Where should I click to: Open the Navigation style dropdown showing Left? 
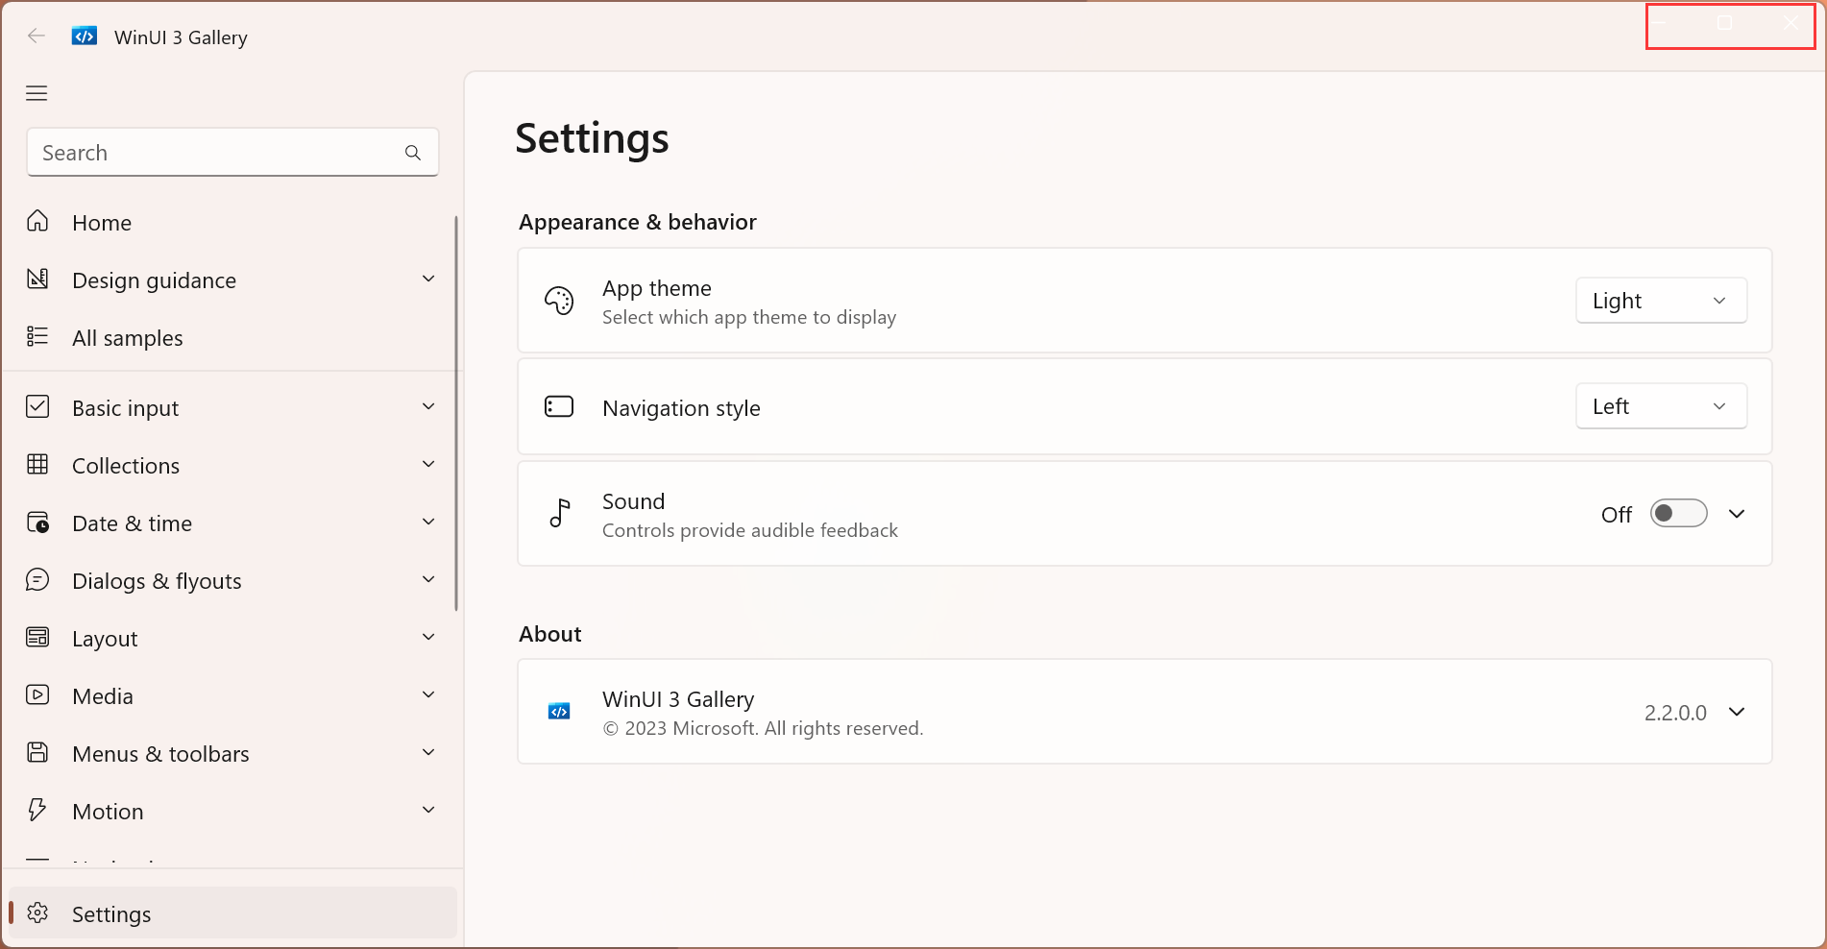tap(1661, 405)
